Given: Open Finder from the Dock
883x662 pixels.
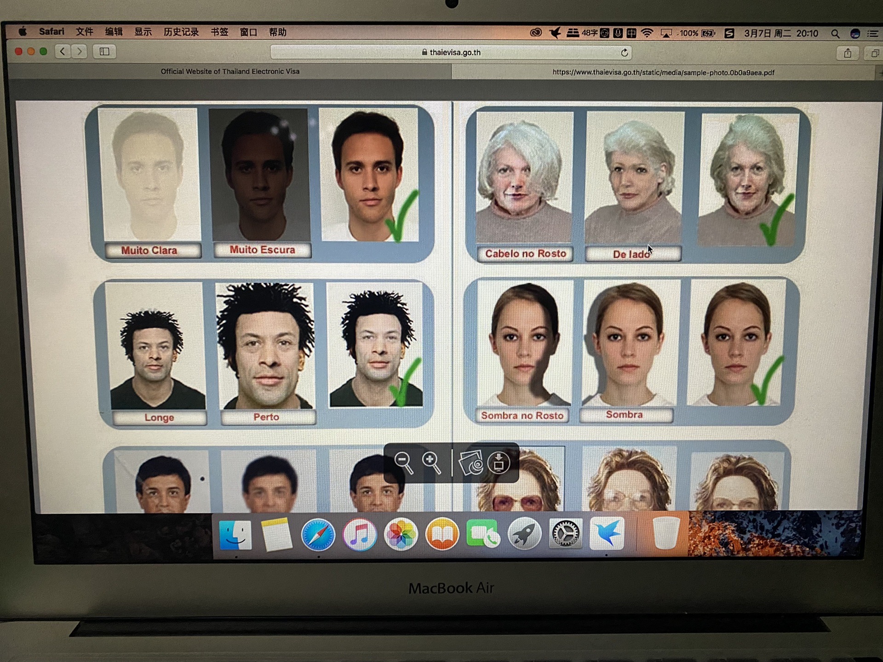Looking at the screenshot, I should 235,535.
